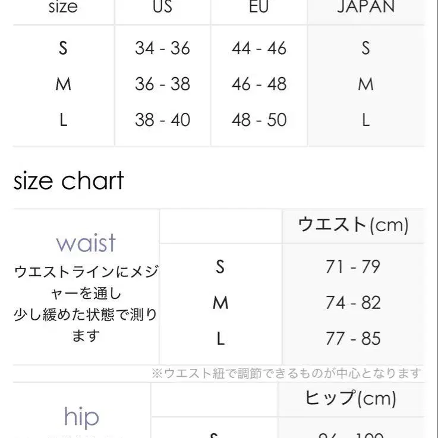
Task: Select the EU 48 - 50 cell
Action: [259, 120]
